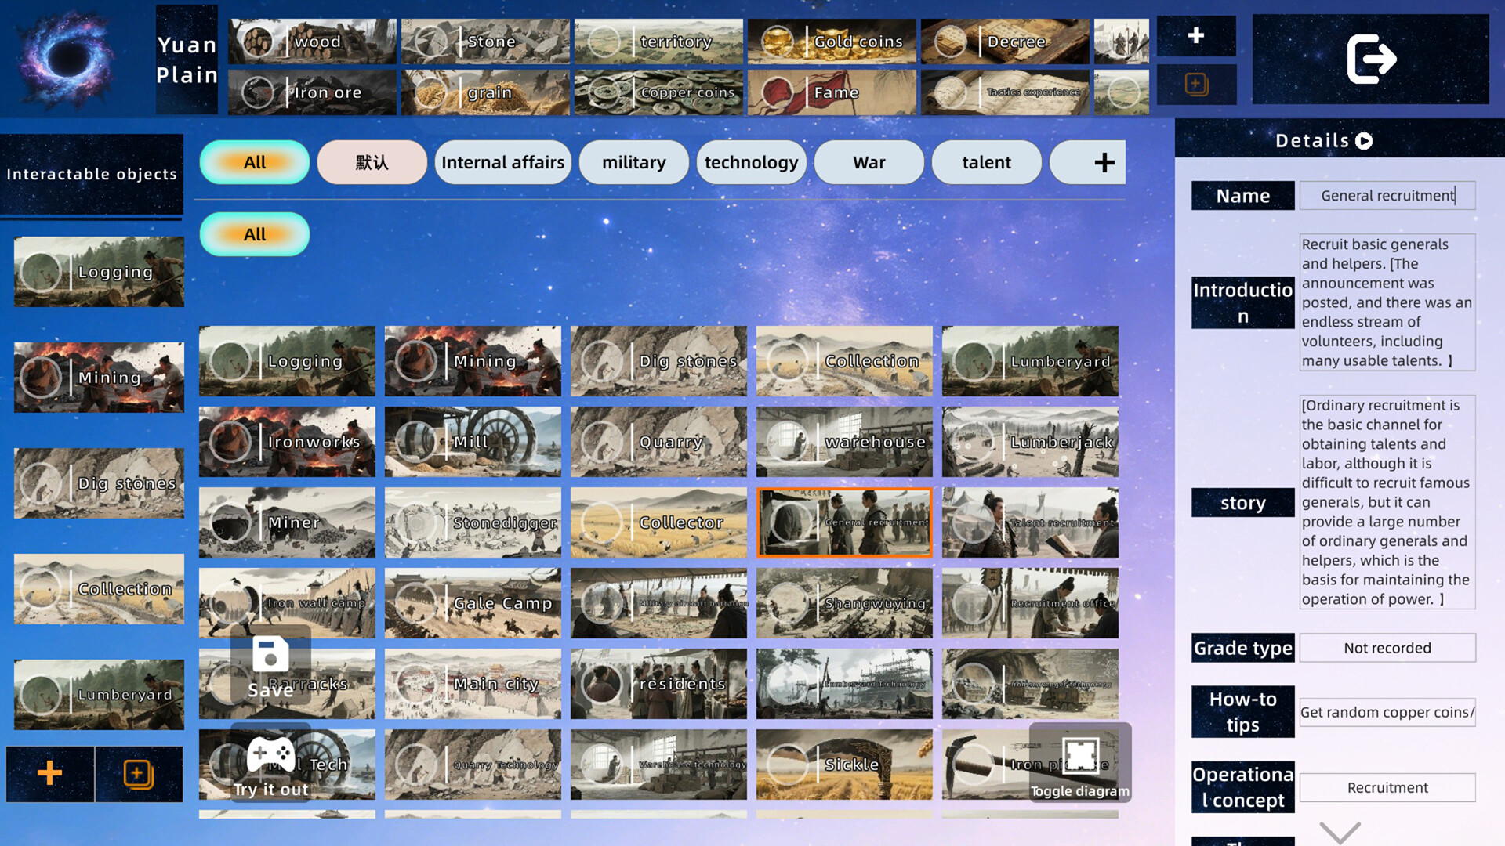Open the Grade type field showing Not recorded

[x=1387, y=648]
